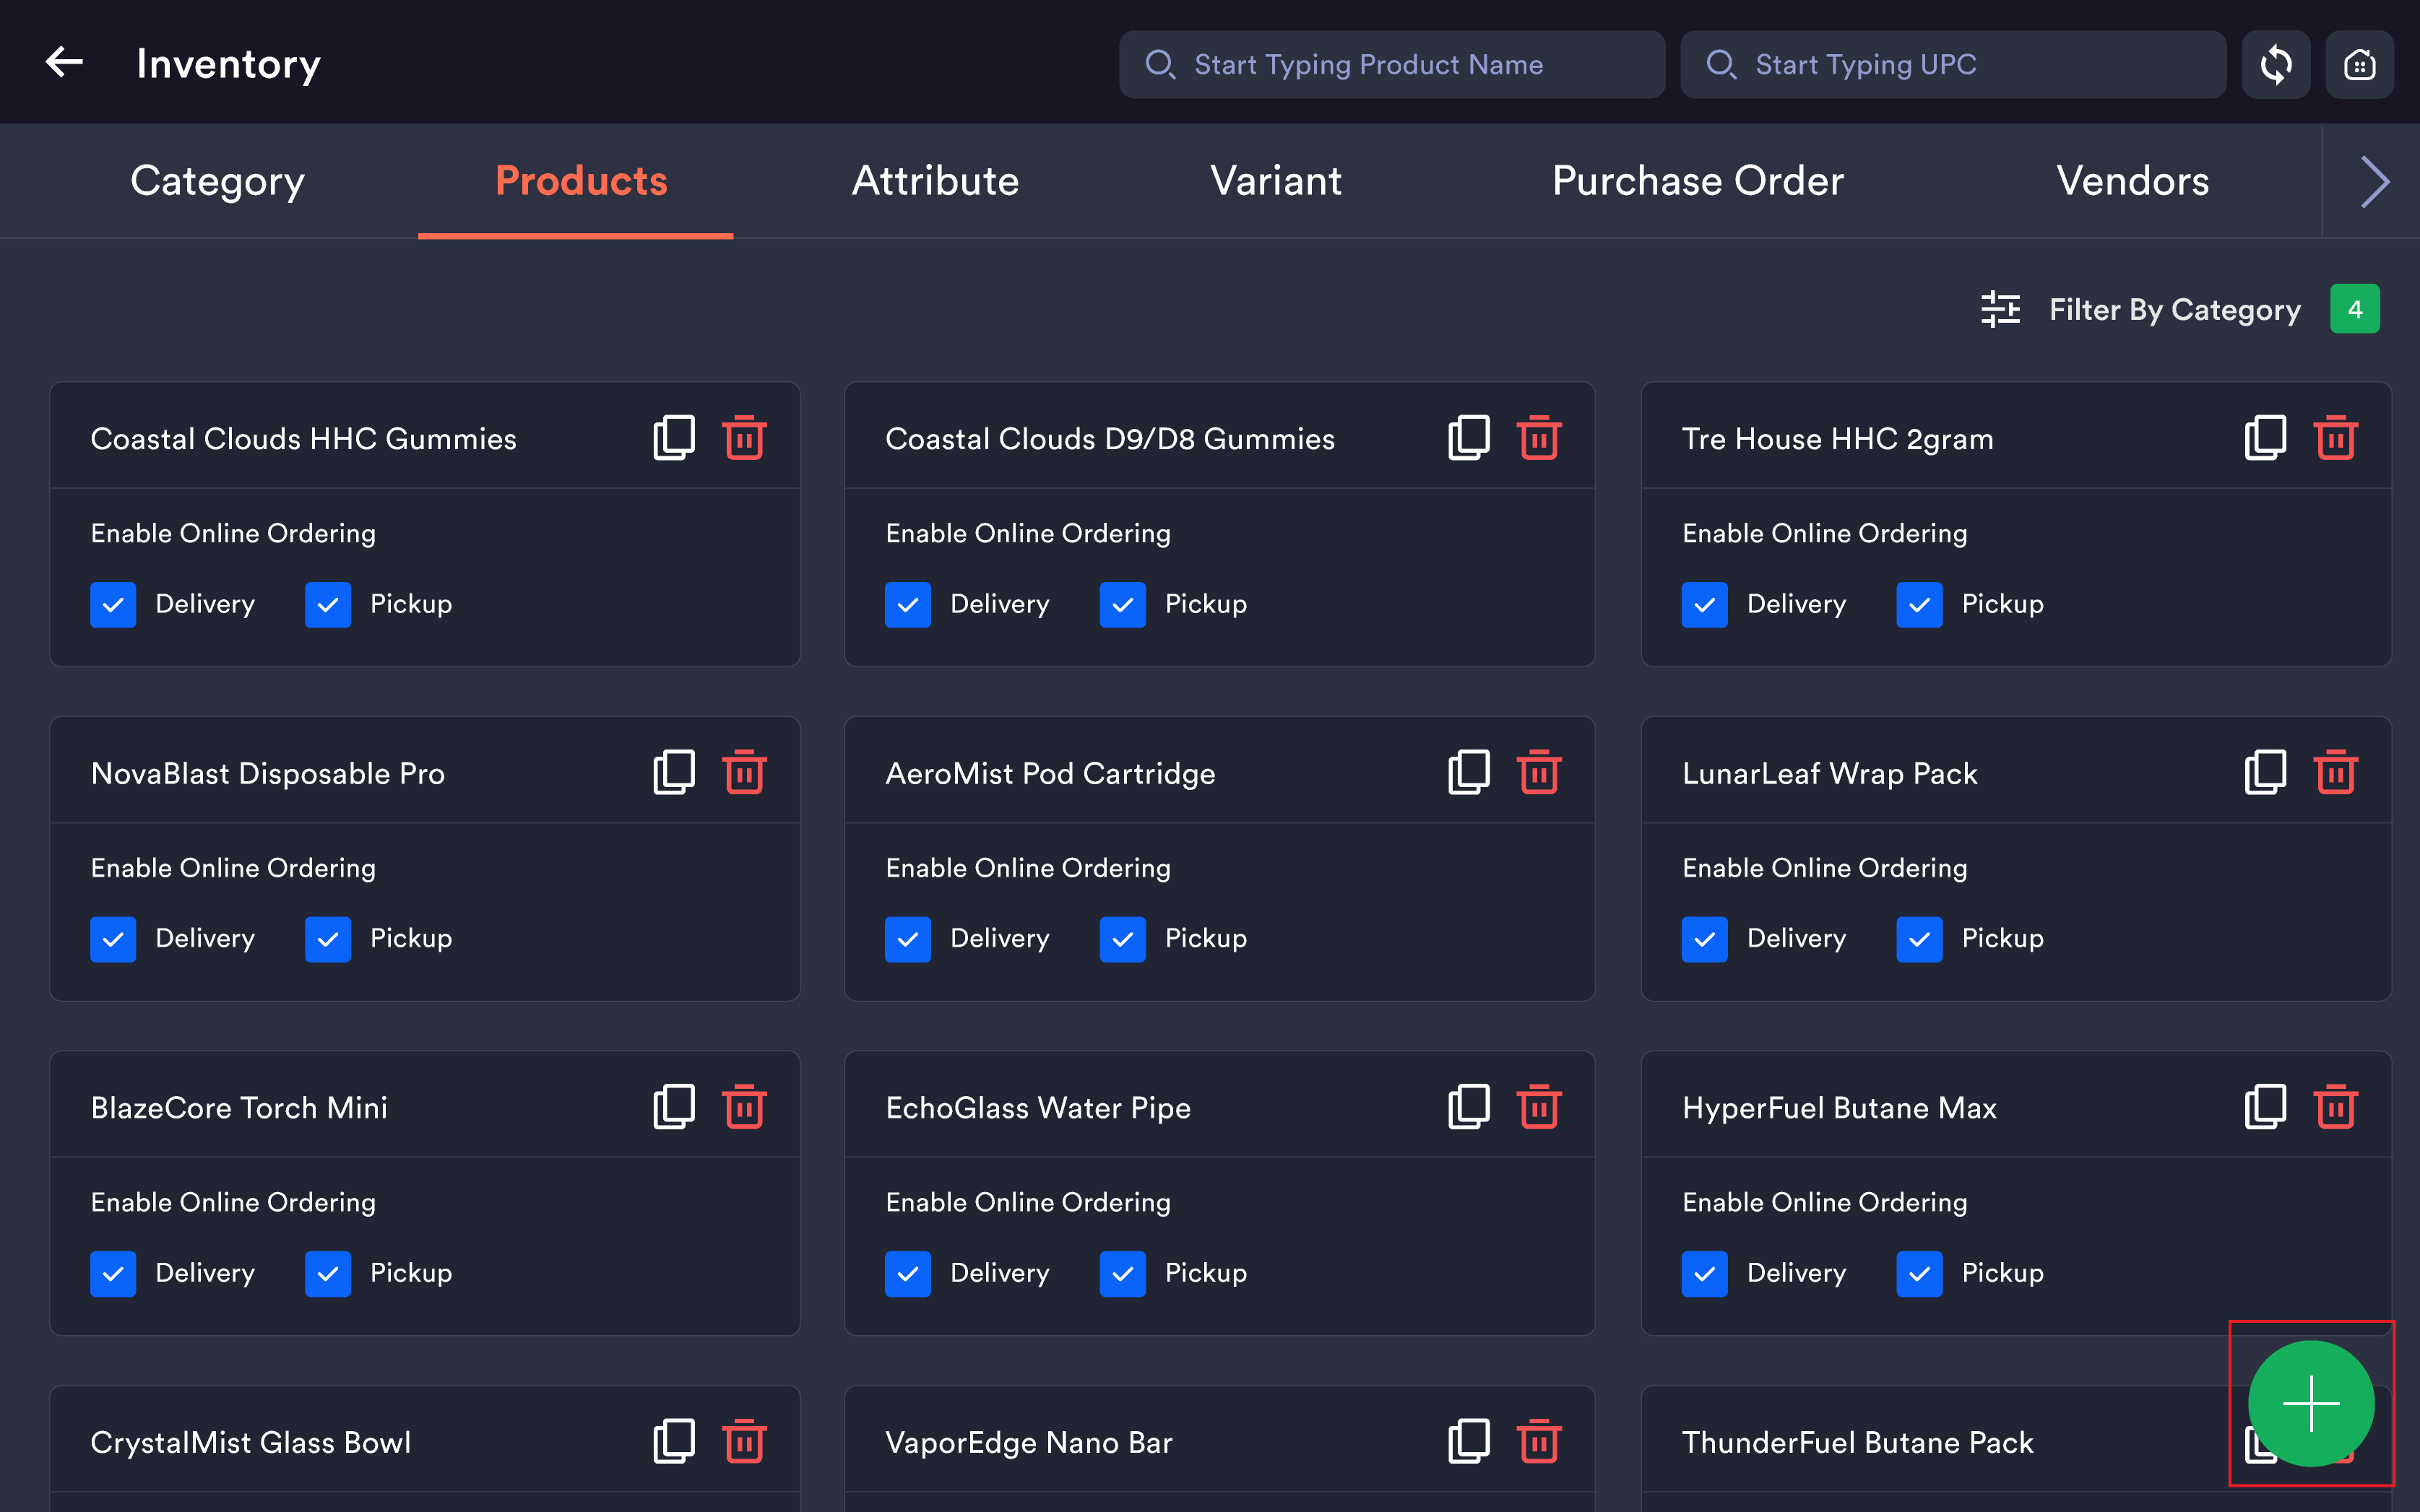Delete Coastal Clouds HHC Gummies
Screen dimensions: 2420x1512
tap(744, 438)
